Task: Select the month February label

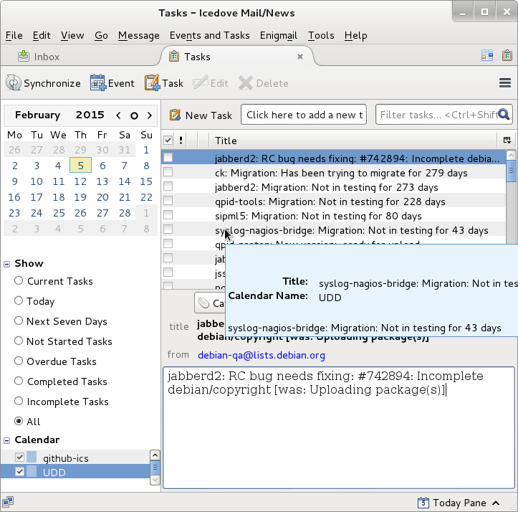Action: click(38, 115)
